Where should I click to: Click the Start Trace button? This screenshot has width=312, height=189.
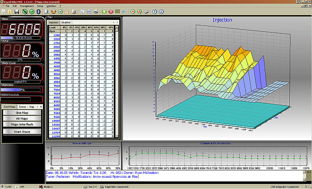pyautogui.click(x=22, y=132)
